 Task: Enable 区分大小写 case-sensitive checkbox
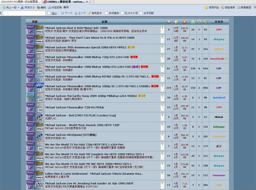click(x=122, y=13)
